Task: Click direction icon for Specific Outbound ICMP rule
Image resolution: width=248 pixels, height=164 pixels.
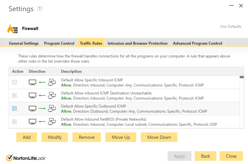Action: tap(42, 108)
